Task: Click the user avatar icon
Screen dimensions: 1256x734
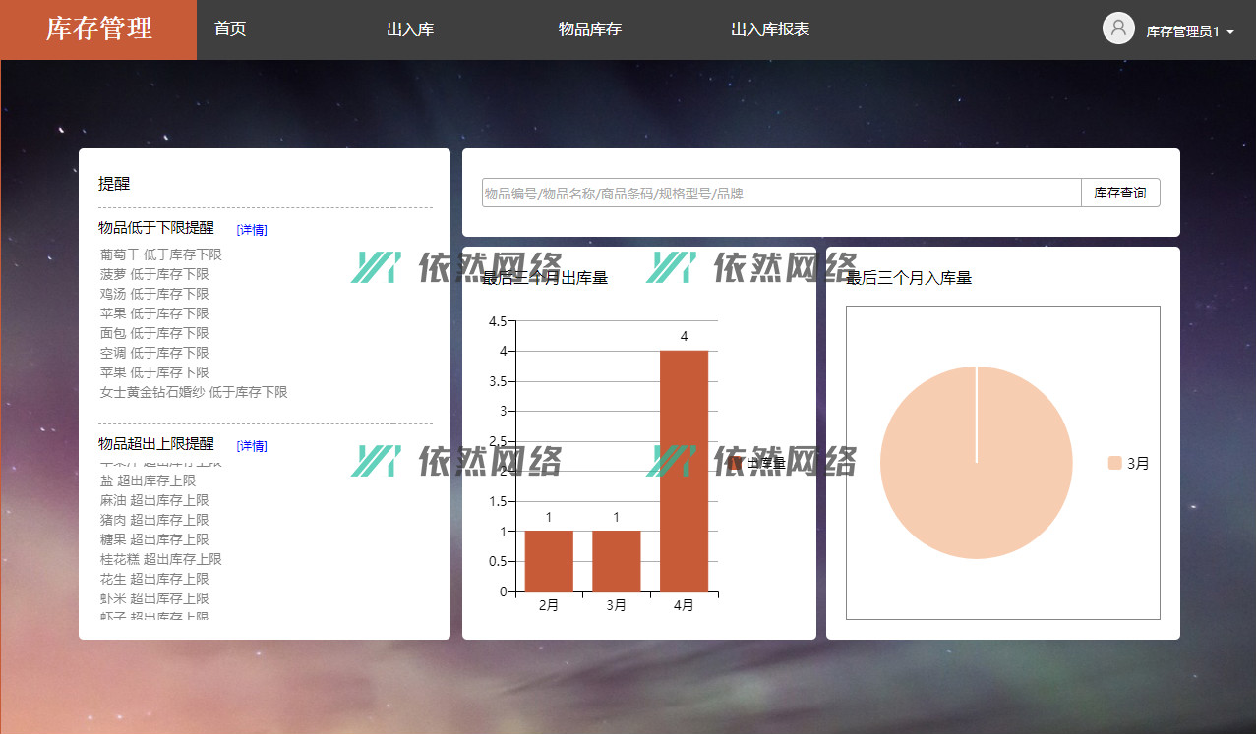Action: coord(1118,28)
